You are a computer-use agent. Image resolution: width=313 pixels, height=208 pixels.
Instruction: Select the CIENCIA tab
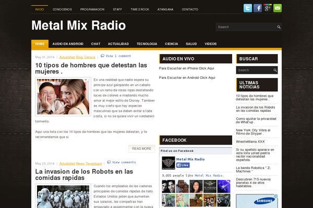[x=172, y=44]
